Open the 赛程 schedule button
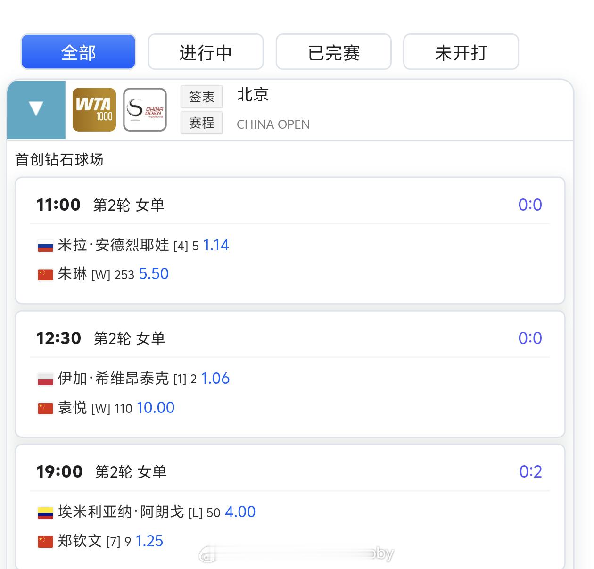Image resolution: width=594 pixels, height=569 pixels. 202,123
